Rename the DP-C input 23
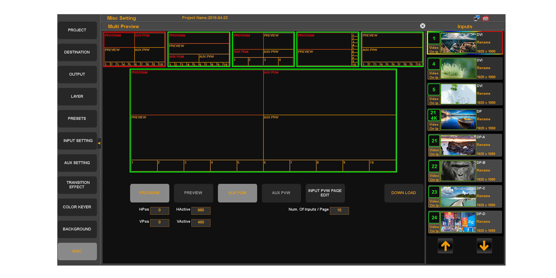 (483, 196)
